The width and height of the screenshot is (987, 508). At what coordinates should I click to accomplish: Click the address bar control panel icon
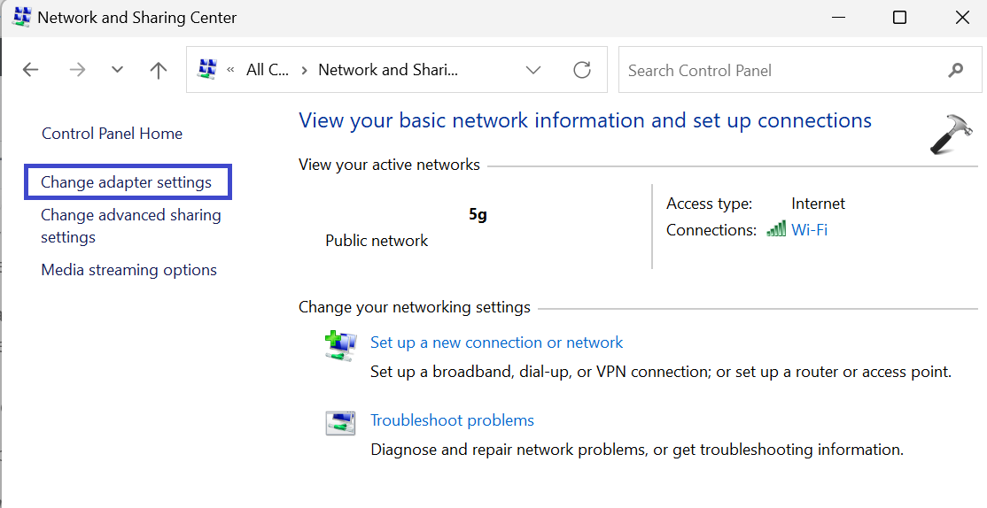point(207,70)
